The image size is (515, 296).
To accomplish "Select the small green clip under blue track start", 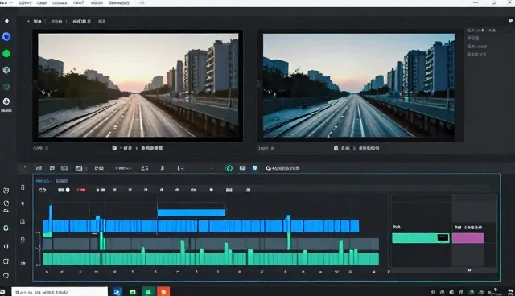I will click(47, 235).
